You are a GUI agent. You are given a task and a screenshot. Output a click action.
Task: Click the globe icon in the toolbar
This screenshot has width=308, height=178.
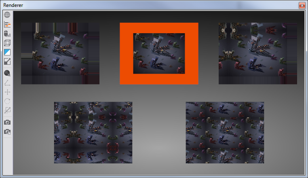point(7,15)
